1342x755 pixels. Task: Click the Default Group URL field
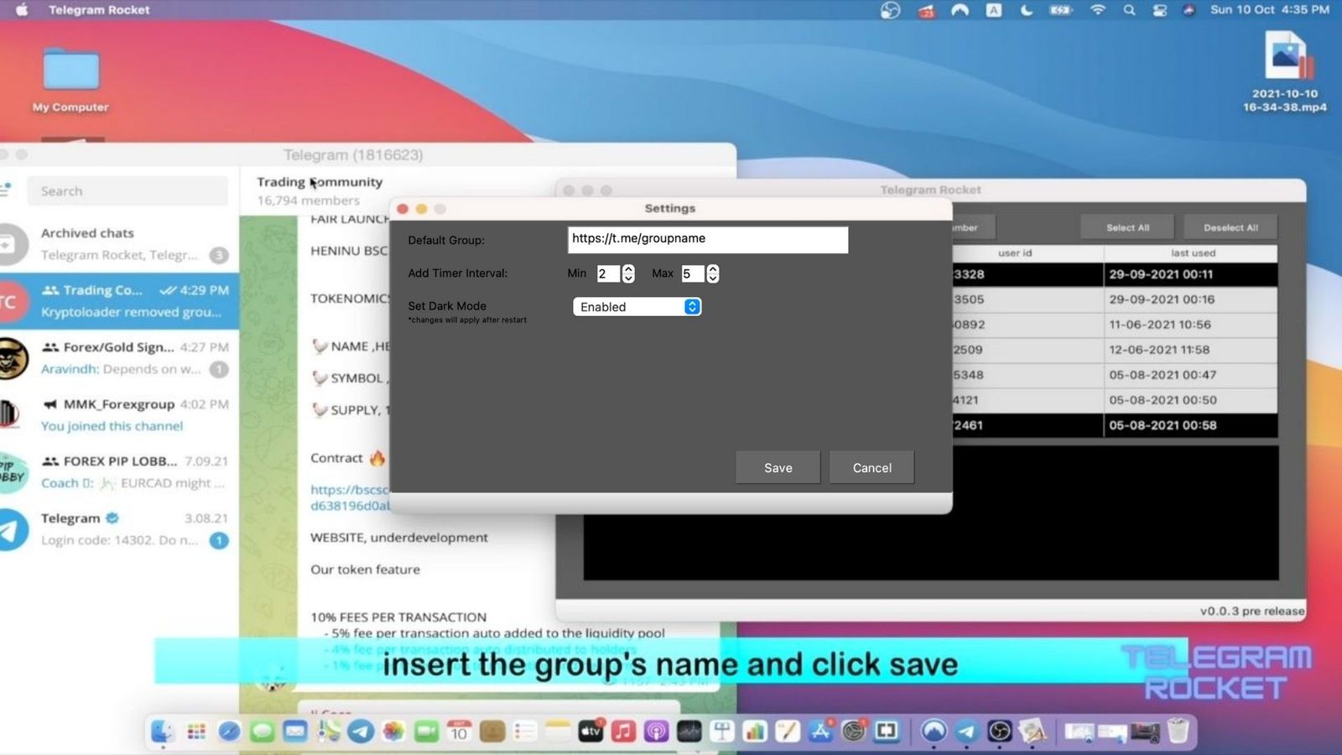point(707,239)
